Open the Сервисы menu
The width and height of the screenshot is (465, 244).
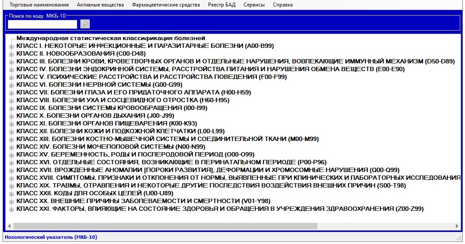(254, 5)
